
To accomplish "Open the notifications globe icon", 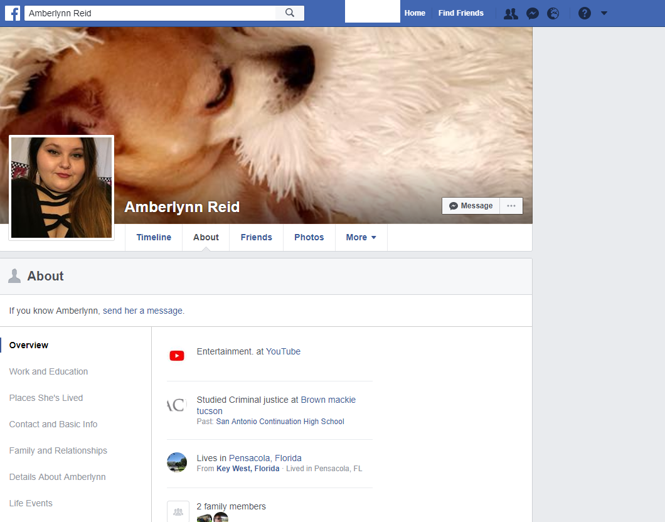I will pyautogui.click(x=553, y=14).
